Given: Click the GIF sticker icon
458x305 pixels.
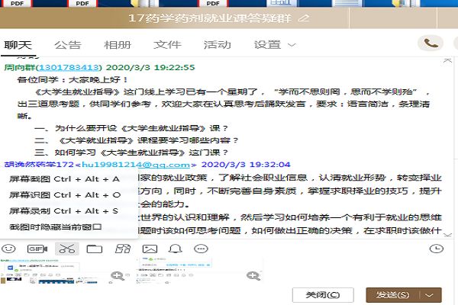Looking at the screenshot, I should coord(36,249).
